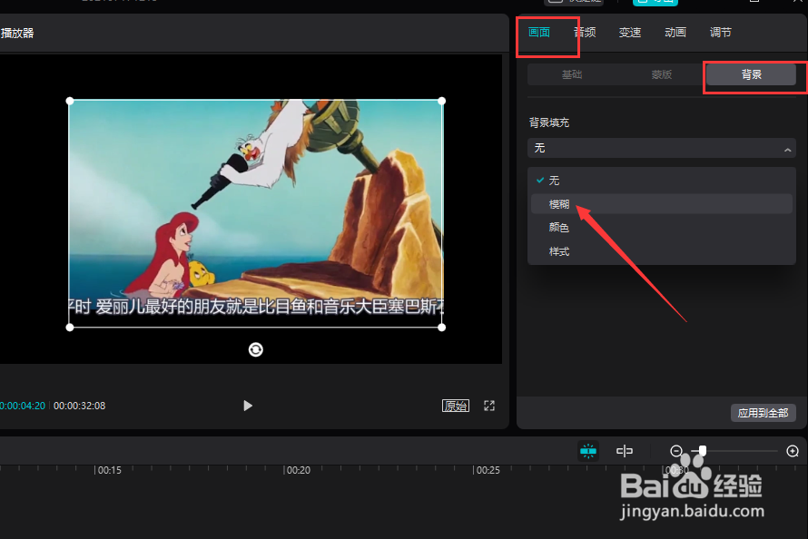Image resolution: width=808 pixels, height=539 pixels.
Task: Play the video preview
Action: point(248,406)
